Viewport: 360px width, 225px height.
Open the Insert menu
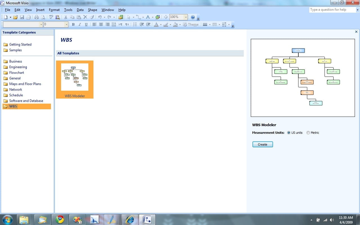[x=40, y=10]
